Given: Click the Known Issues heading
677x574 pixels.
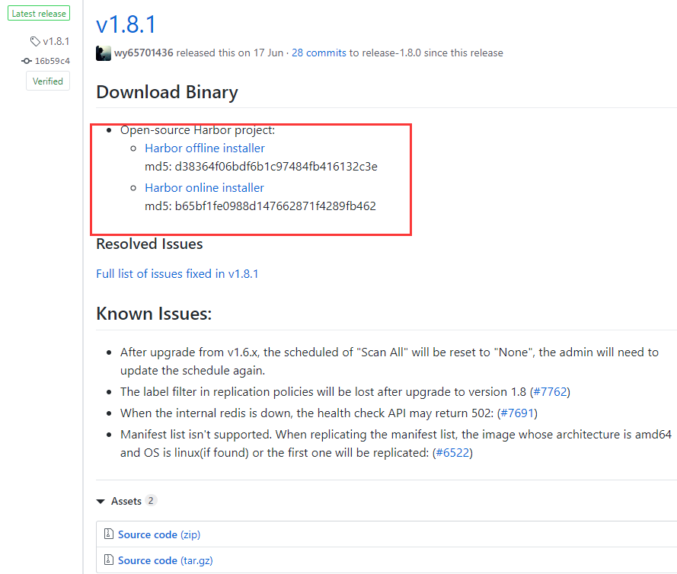Looking at the screenshot, I should coord(154,314).
